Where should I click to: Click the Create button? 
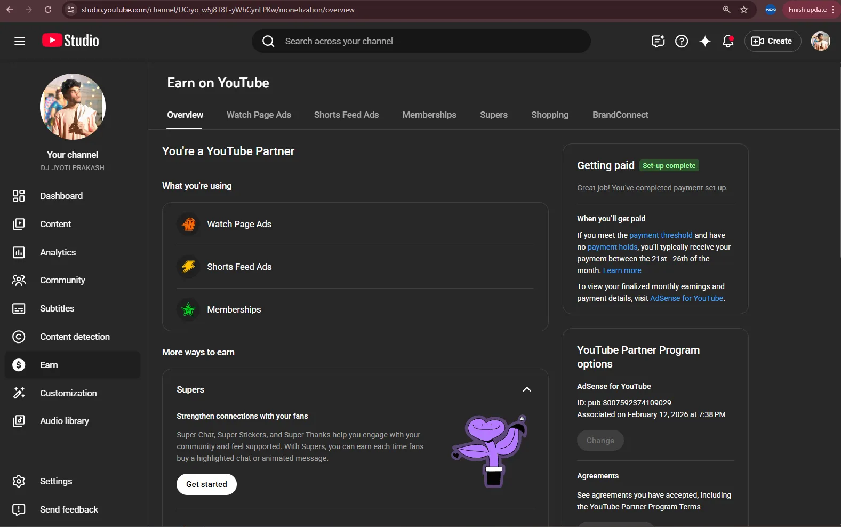click(x=772, y=41)
